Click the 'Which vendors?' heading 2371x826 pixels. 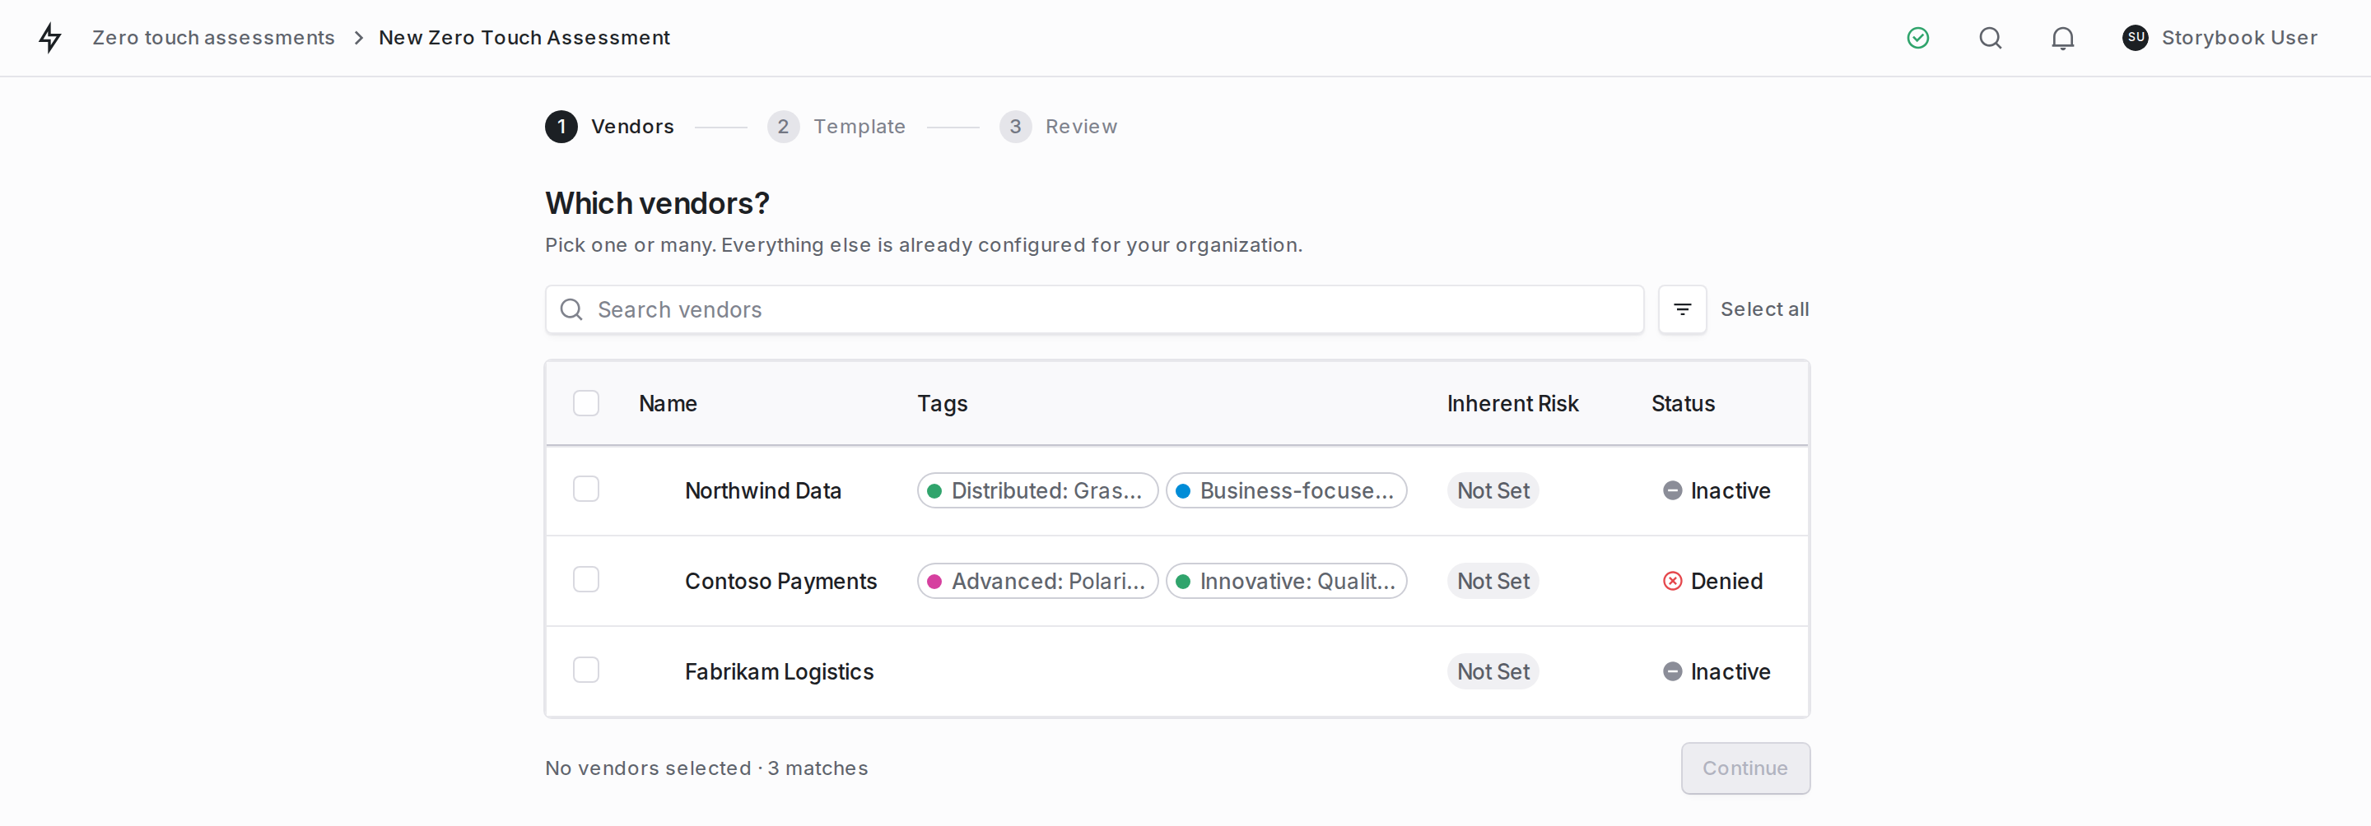[x=657, y=203]
